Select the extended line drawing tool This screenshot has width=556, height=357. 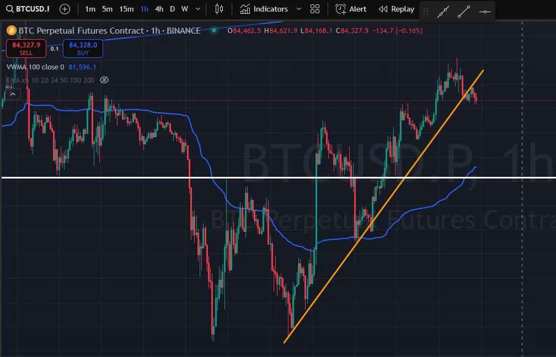click(x=443, y=12)
